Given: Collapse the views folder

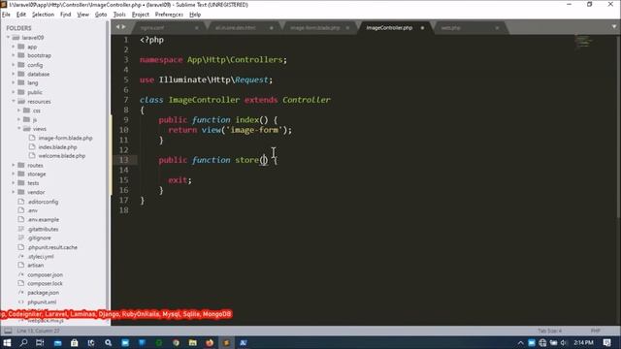Looking at the screenshot, I should (18, 129).
